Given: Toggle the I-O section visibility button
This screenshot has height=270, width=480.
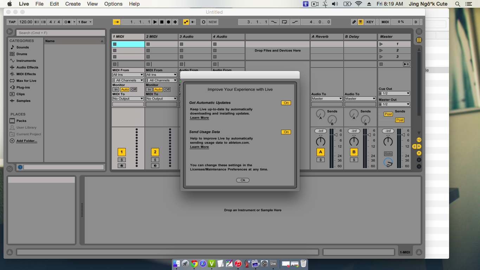Looking at the screenshot, I should click(419, 140).
